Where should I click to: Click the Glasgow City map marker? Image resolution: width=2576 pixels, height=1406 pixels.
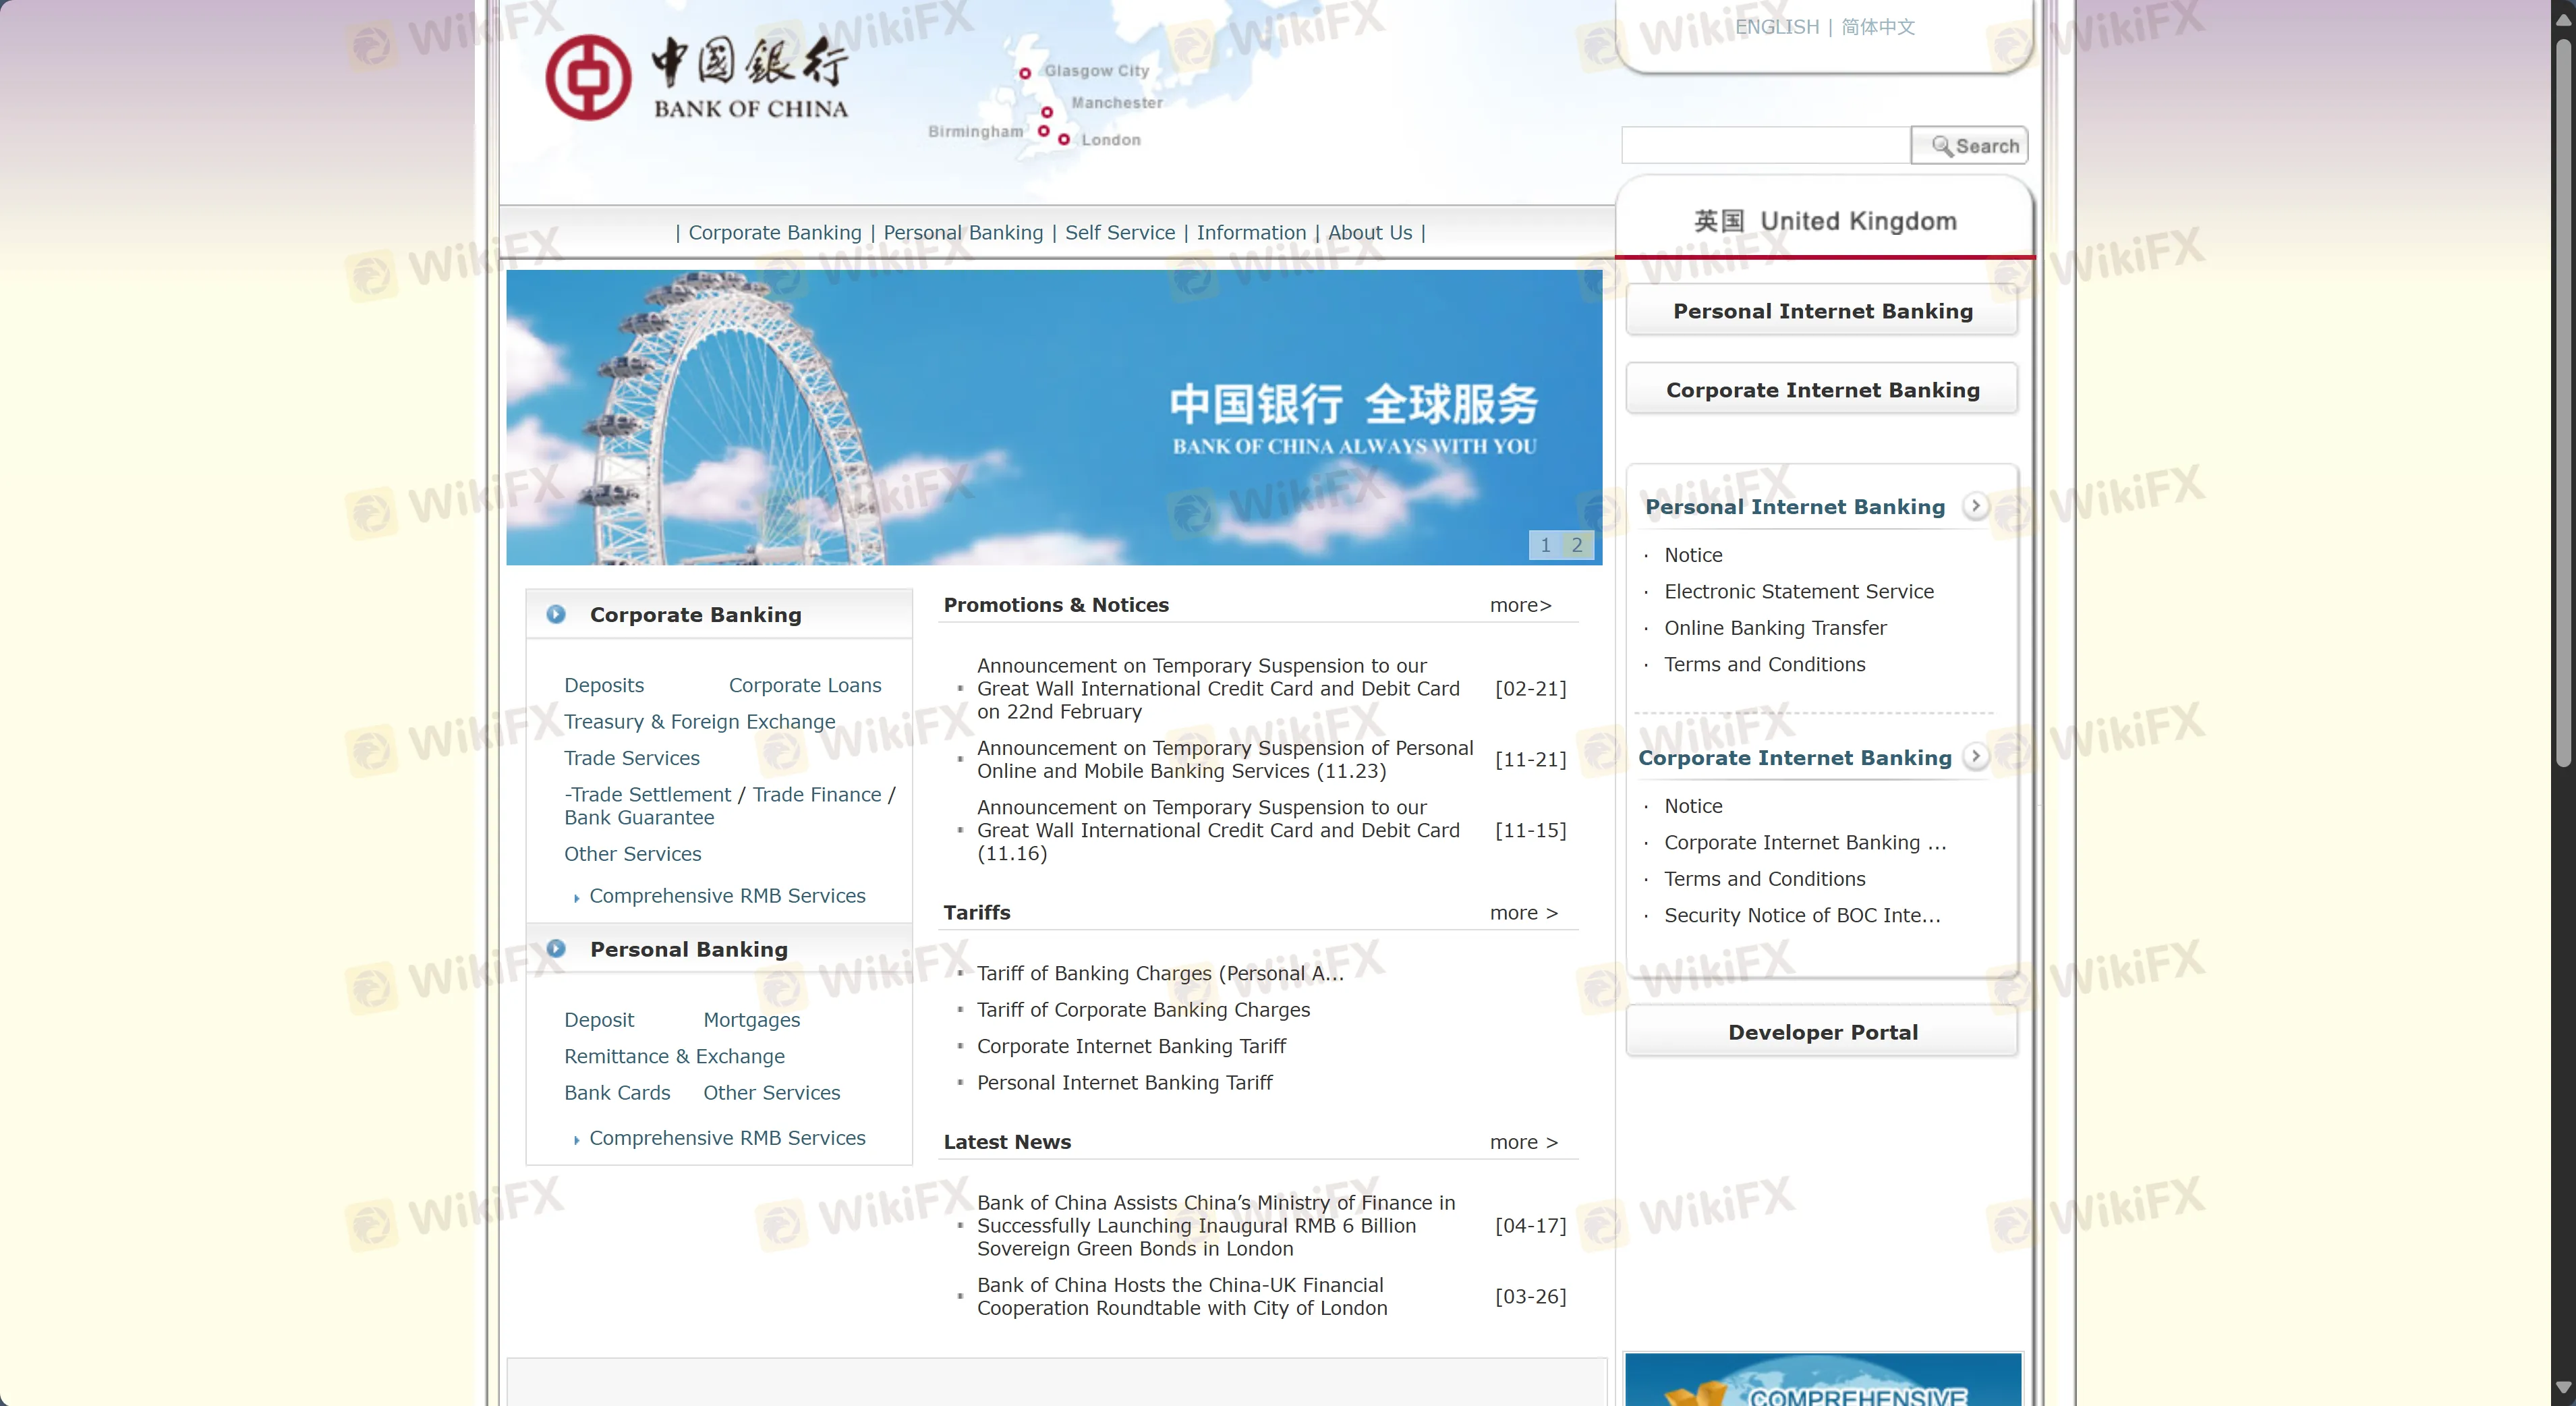(x=1025, y=73)
